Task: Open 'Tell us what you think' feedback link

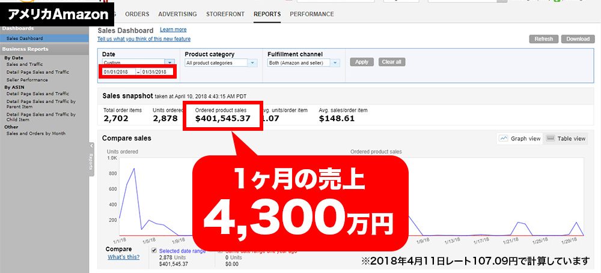Action: (144, 39)
